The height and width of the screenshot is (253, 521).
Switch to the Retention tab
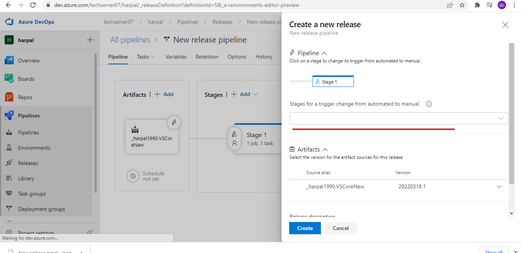(207, 57)
